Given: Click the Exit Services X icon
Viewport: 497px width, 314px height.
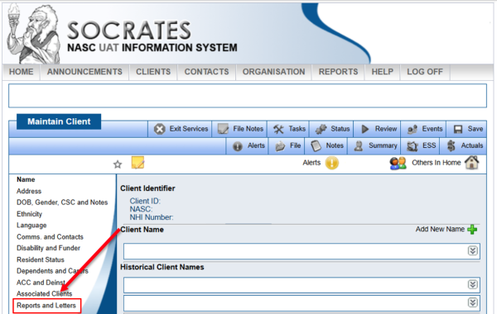Looking at the screenshot, I should 159,129.
